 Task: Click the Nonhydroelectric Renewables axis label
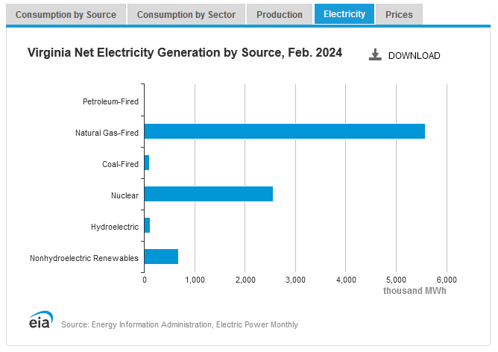tap(84, 258)
